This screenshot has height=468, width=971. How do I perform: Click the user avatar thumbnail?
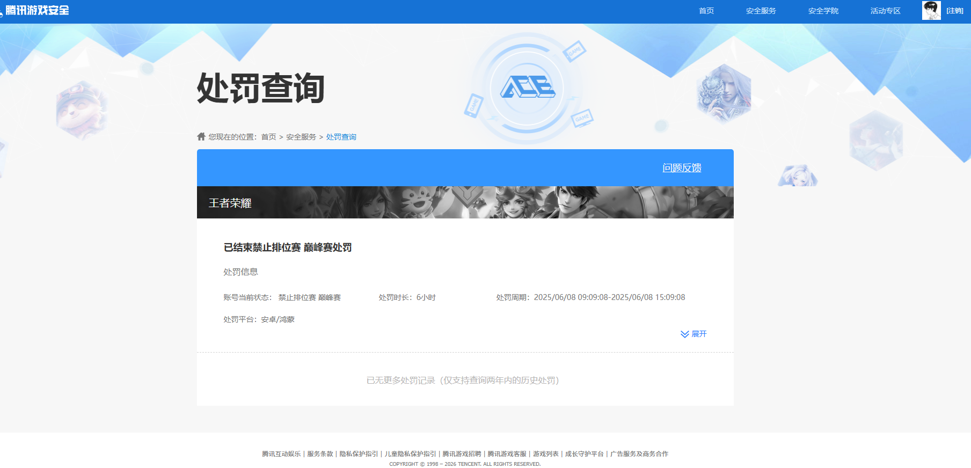point(931,10)
